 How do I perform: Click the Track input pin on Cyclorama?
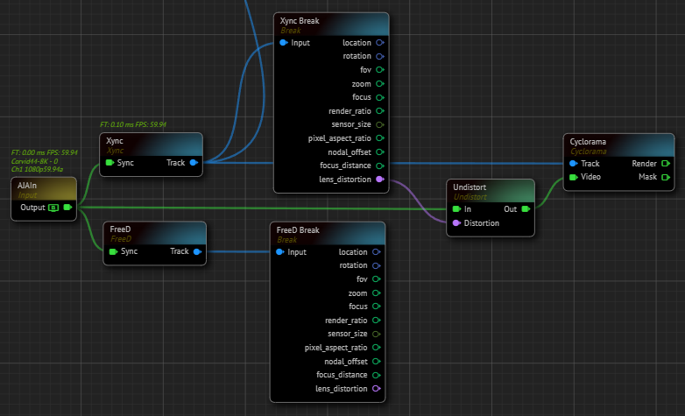pos(573,163)
